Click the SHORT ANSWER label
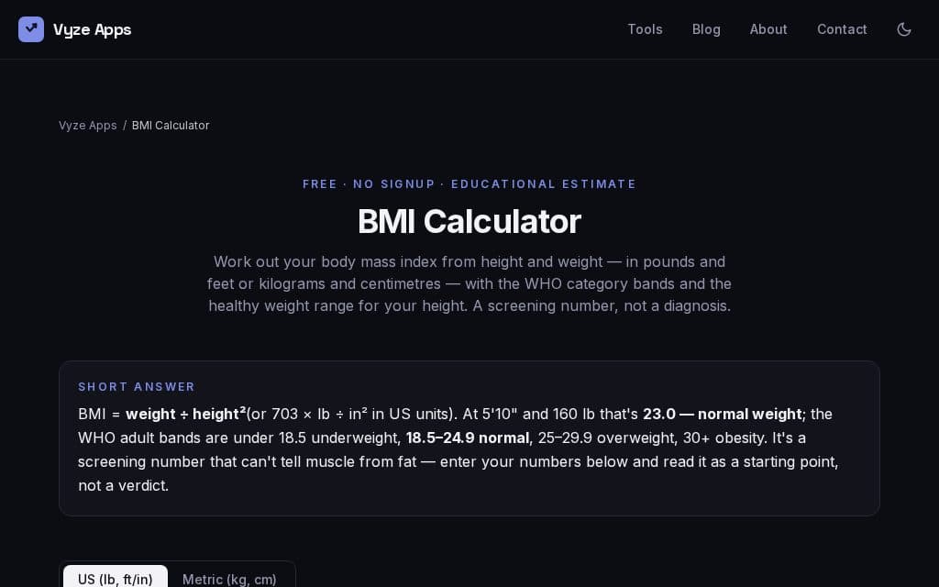 (x=137, y=387)
